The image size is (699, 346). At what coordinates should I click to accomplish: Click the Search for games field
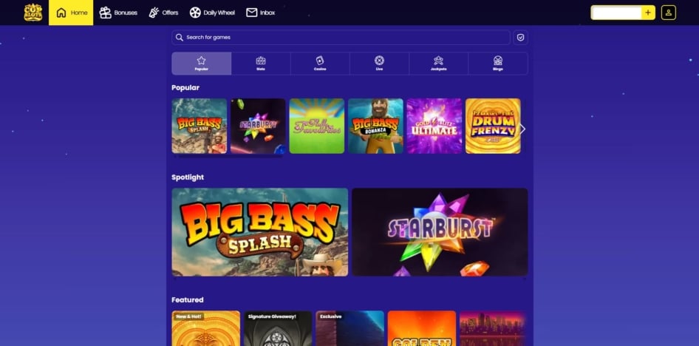[341, 38]
